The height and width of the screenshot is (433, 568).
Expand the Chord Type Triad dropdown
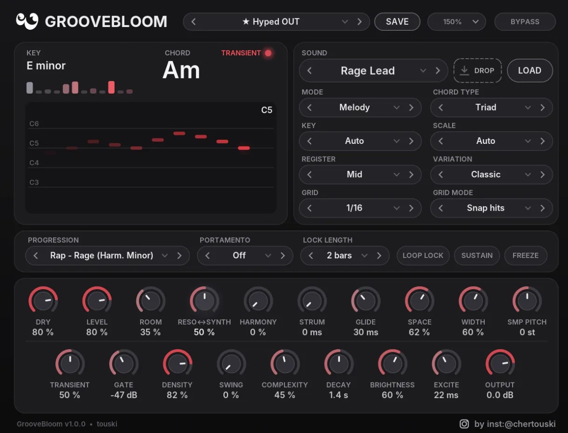[528, 107]
